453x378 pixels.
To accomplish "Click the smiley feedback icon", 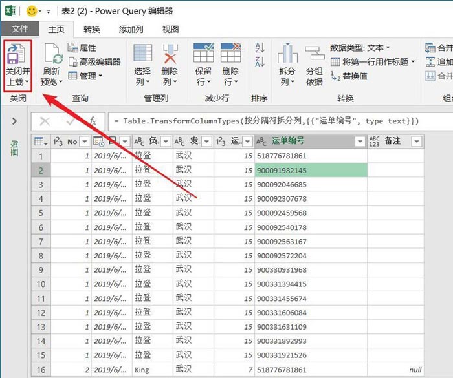I will (32, 11).
